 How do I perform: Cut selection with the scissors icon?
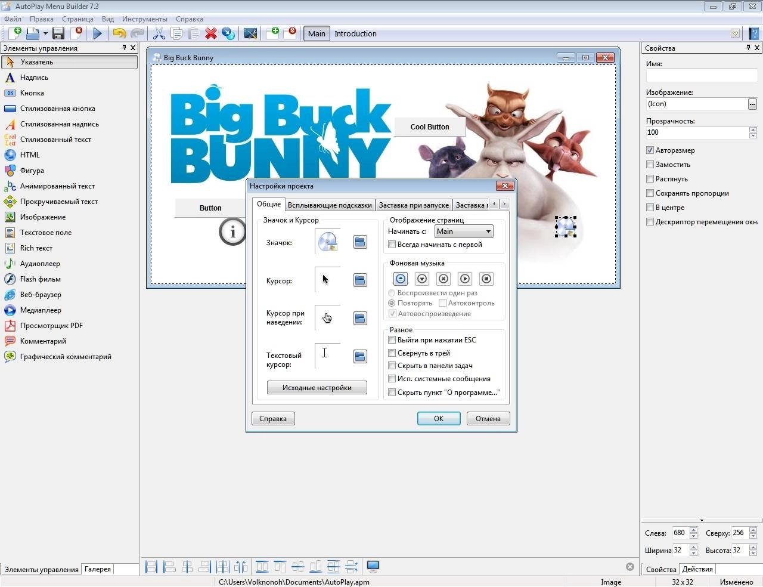159,33
